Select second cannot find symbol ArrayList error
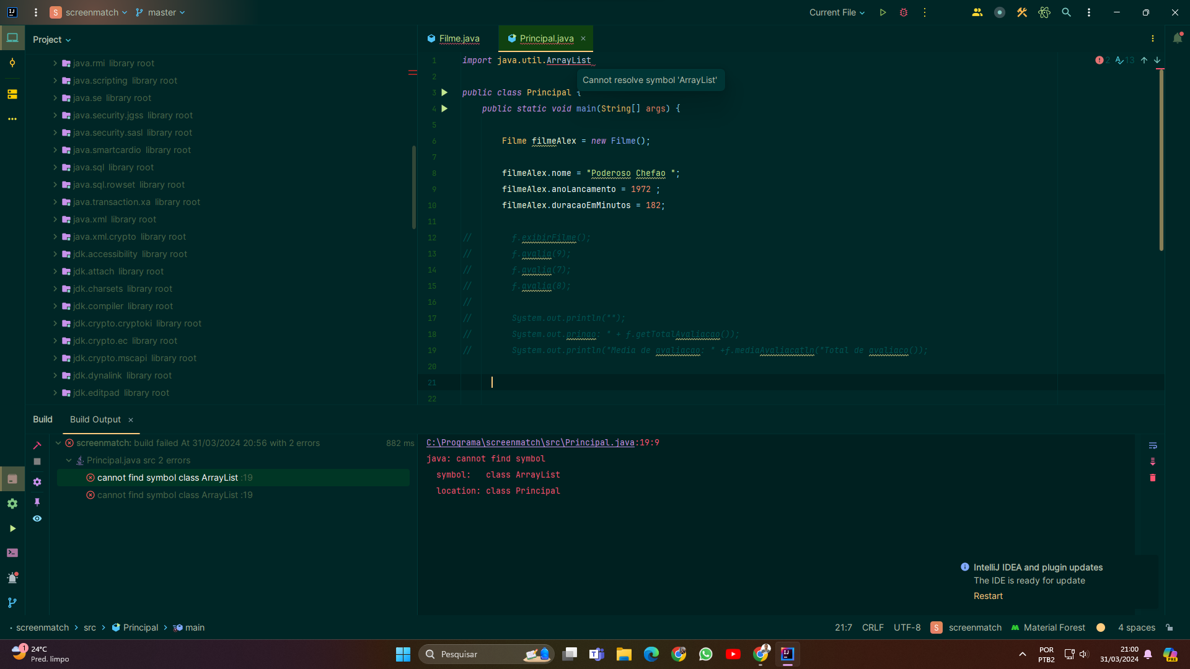1190x669 pixels. click(x=233, y=495)
